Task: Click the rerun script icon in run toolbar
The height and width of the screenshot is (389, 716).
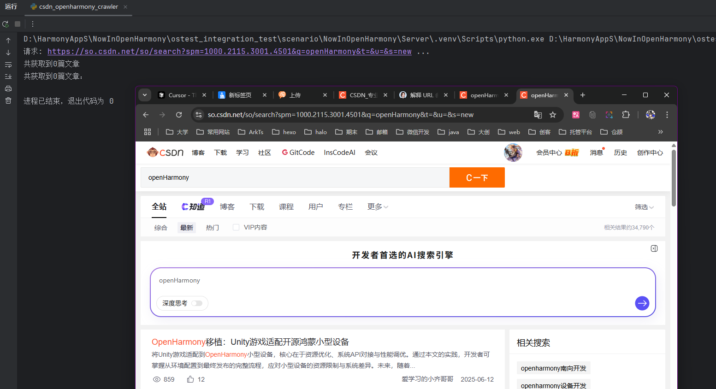Action: (x=6, y=24)
